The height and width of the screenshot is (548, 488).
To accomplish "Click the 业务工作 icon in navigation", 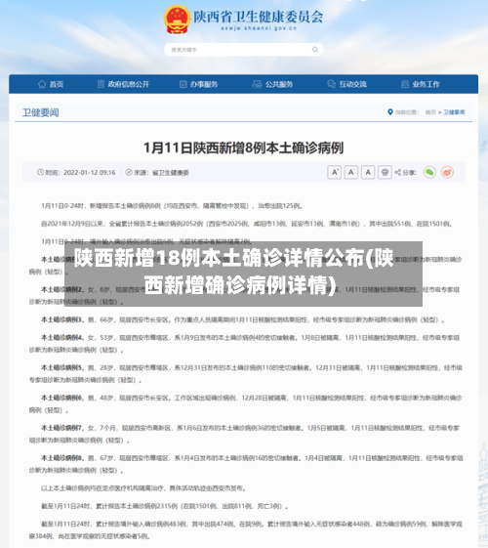I will 405,84.
